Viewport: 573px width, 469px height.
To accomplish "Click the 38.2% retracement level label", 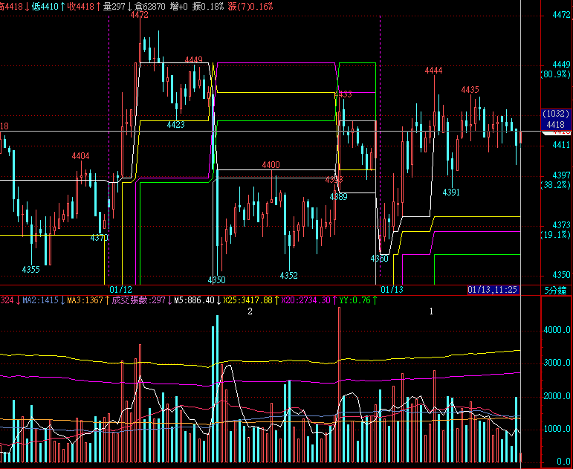I will click(x=555, y=184).
